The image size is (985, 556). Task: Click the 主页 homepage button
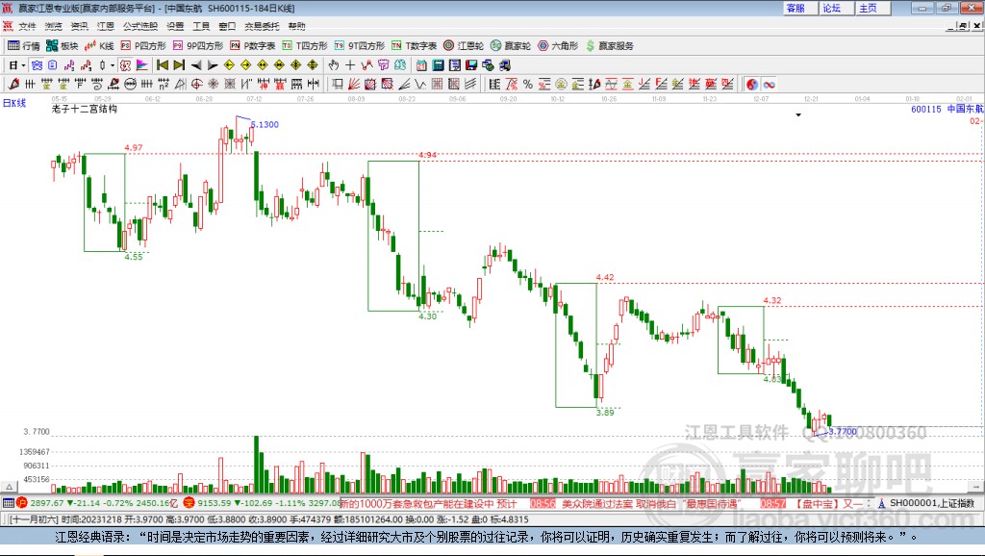873,8
